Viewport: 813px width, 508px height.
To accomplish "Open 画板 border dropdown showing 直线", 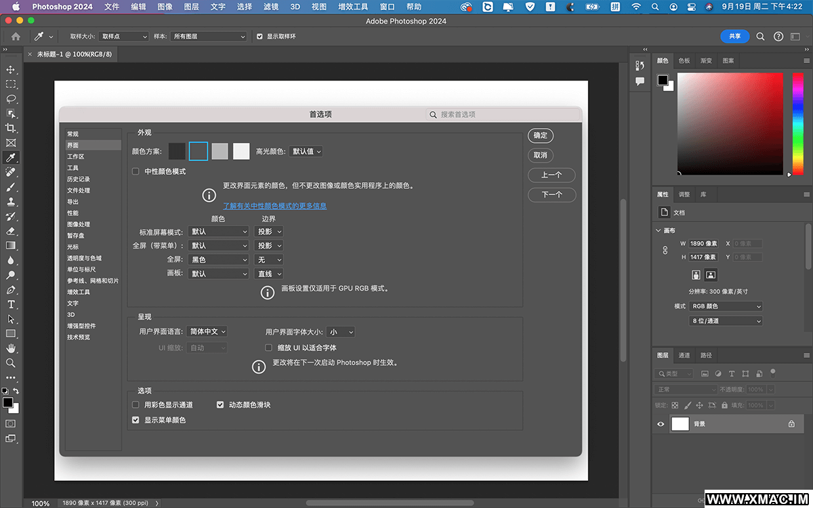I will [269, 274].
